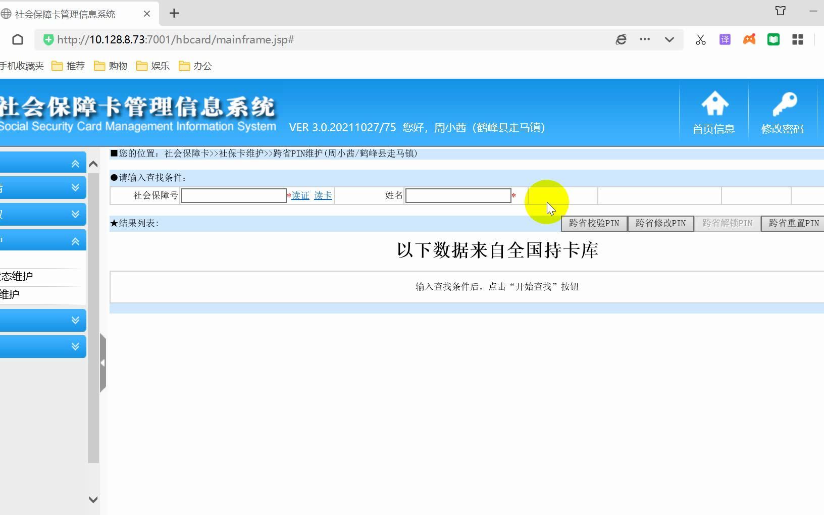Click the 读证 link next to 社会保障号
Screen dimensions: 824x515
click(300, 195)
